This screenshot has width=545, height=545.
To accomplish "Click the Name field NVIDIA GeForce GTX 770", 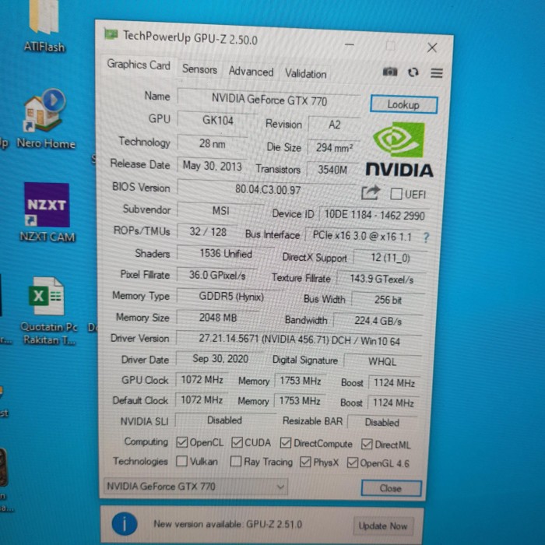I will tap(269, 100).
